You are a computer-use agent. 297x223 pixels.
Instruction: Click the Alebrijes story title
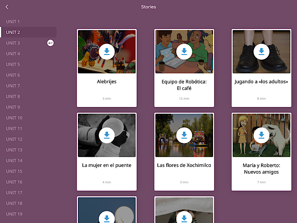pos(107,82)
